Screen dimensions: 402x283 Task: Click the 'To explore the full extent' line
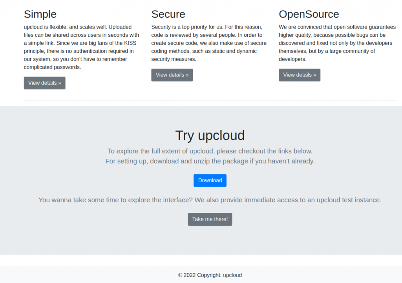click(x=210, y=151)
